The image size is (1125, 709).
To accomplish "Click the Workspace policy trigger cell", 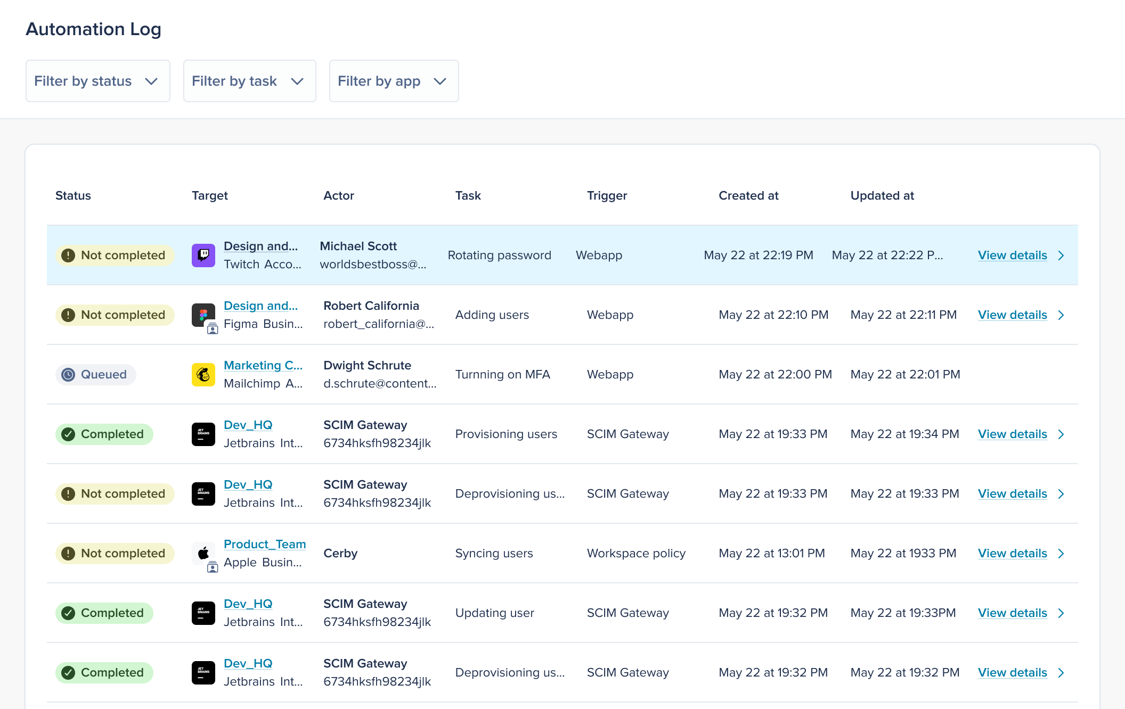I will 636,554.
